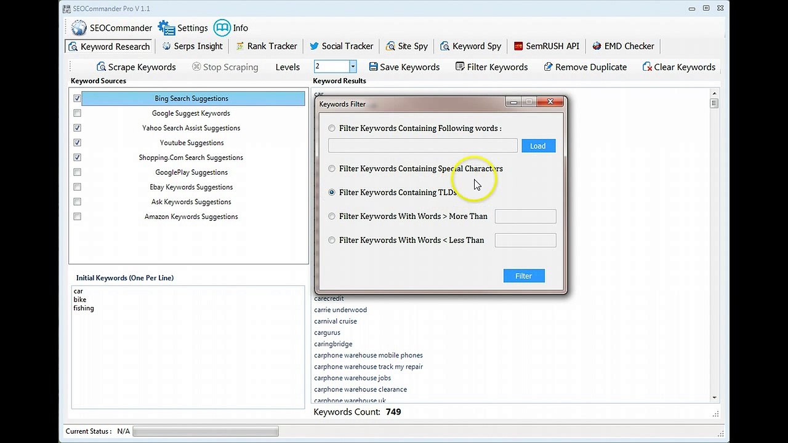The image size is (788, 443).
Task: Click the SEOCommander globe icon
Action: (79, 28)
